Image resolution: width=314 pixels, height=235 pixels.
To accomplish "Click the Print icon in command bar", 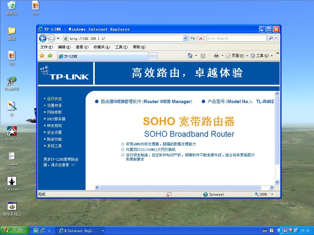I will [216, 56].
